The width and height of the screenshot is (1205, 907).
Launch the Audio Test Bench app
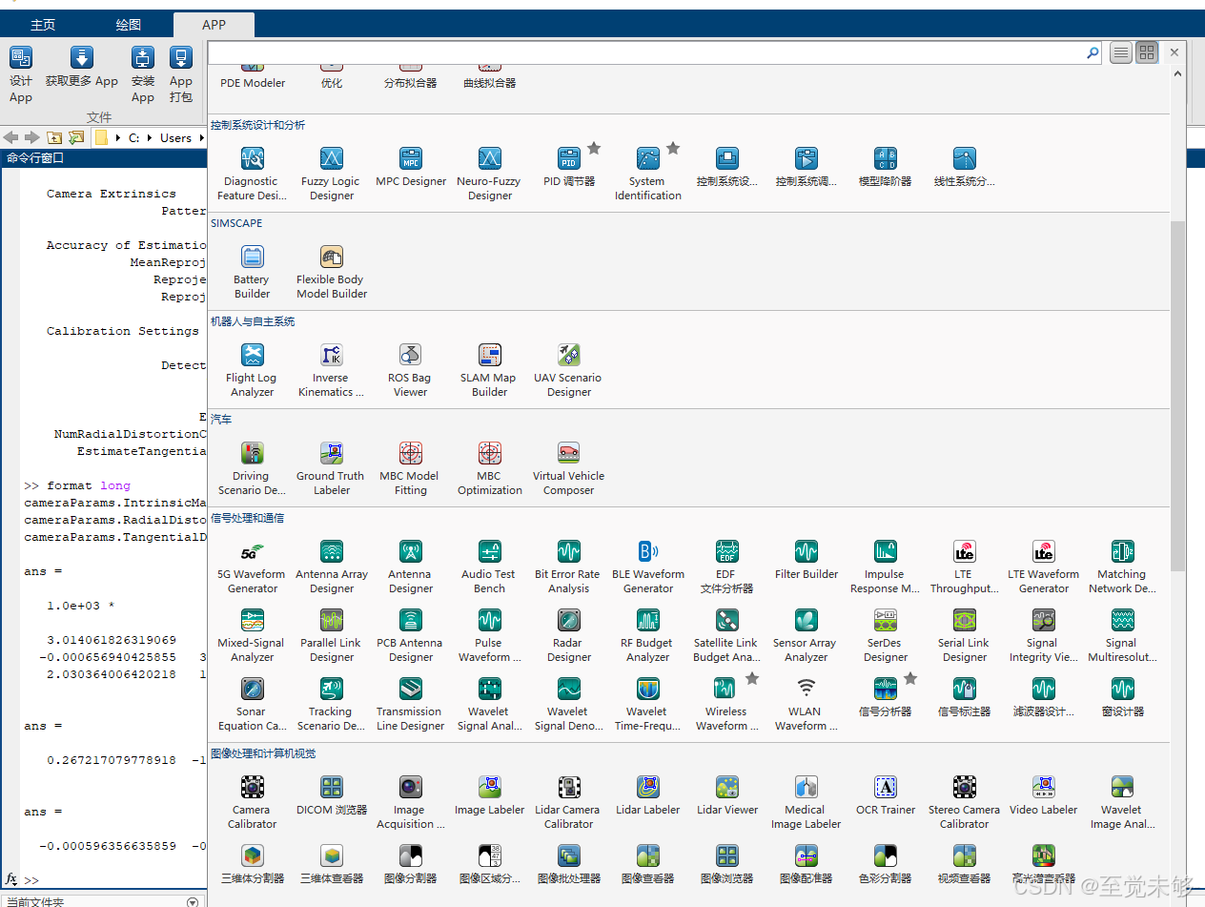(489, 567)
